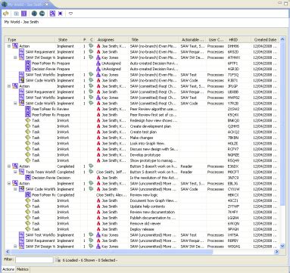Click the purple table view toolbar icon
This screenshot has height=273, width=290.
pyautogui.click(x=23, y=14)
